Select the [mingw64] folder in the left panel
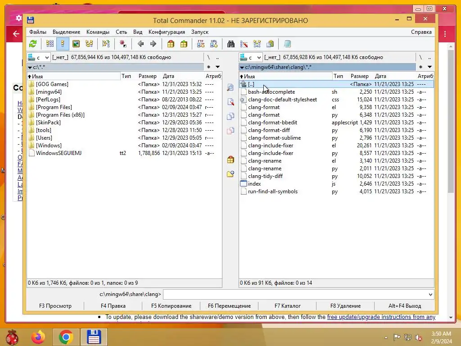461x346 pixels. coord(124,92)
